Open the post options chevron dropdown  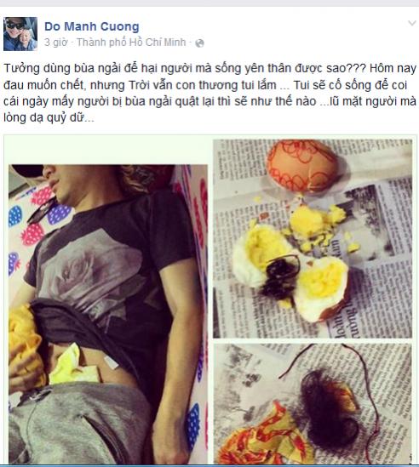click(x=412, y=23)
